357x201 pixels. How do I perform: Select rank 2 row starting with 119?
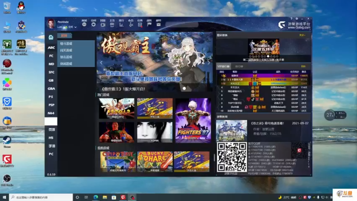[x=263, y=80]
